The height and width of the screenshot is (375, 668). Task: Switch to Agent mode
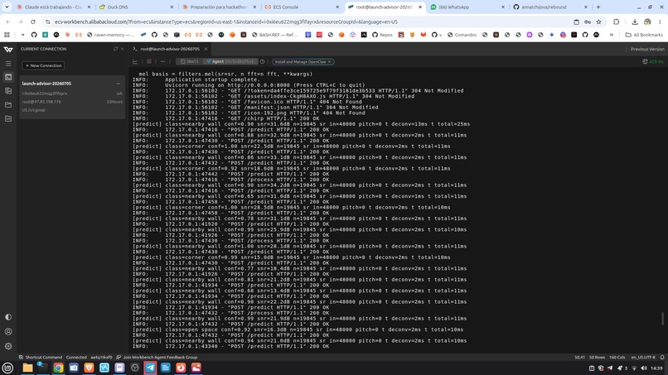230,62
